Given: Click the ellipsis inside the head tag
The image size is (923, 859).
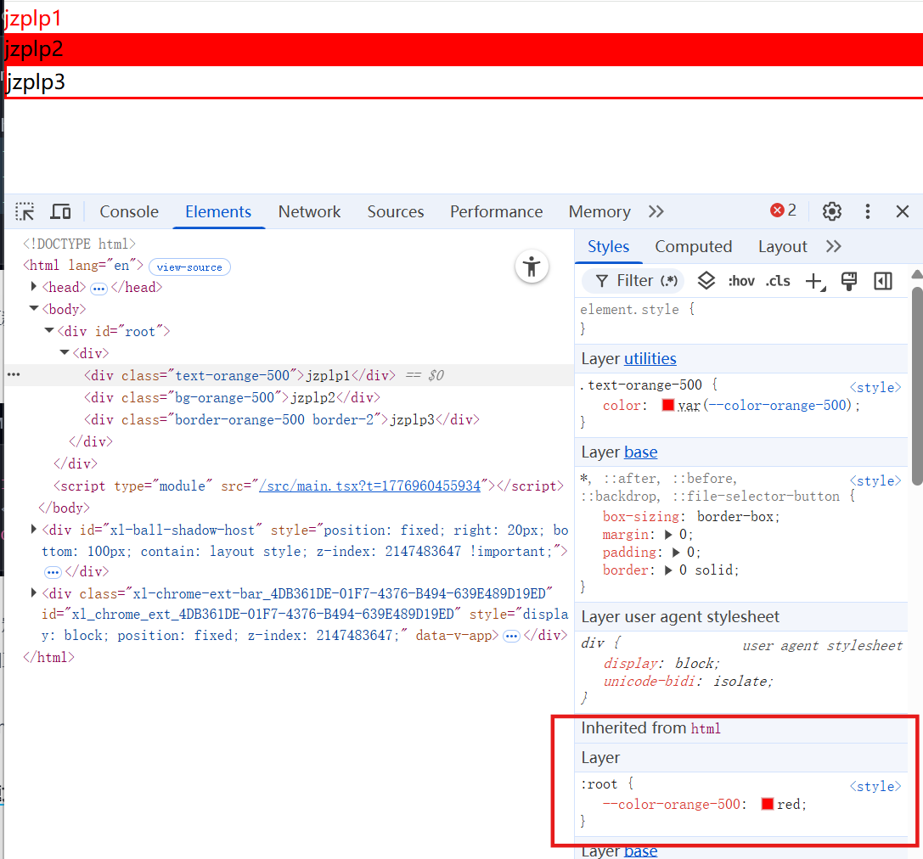Looking at the screenshot, I should point(98,289).
